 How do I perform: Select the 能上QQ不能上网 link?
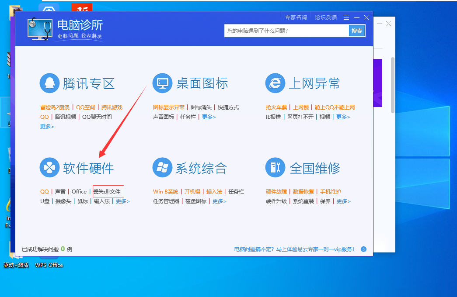click(335, 107)
